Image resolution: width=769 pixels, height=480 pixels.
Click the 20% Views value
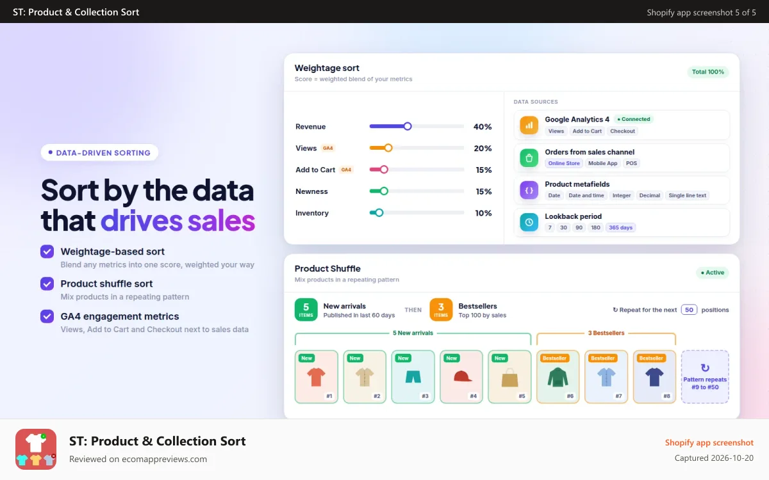tap(483, 148)
